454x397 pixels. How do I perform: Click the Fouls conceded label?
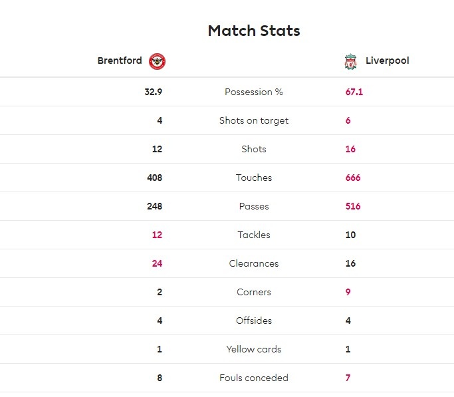(254, 378)
